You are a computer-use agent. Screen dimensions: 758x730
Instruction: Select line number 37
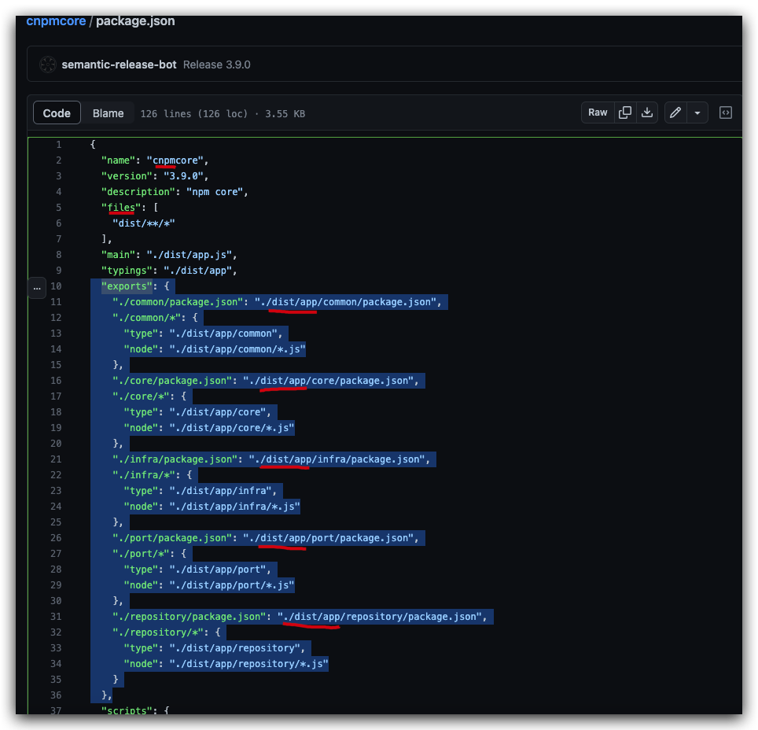tap(55, 710)
